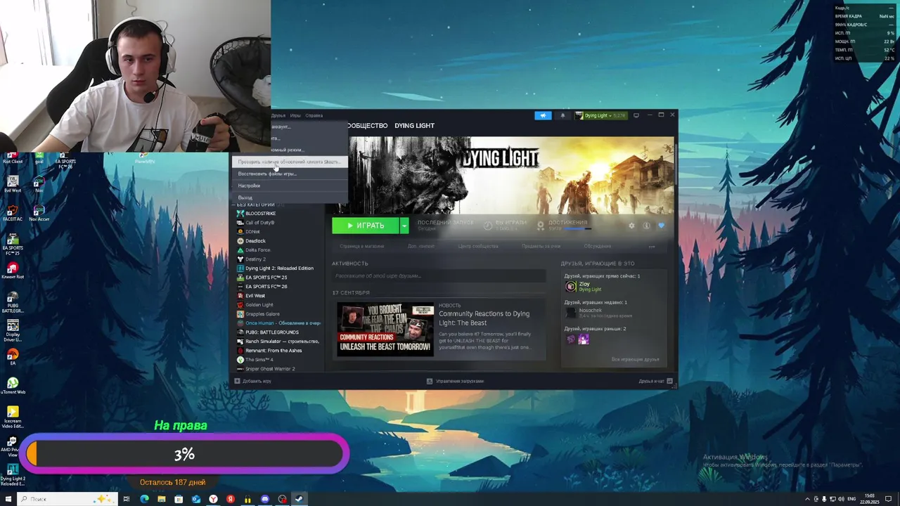Select 'Проверить наличие обновлений клиента Steam'
This screenshot has height=506, width=900.
click(x=289, y=162)
